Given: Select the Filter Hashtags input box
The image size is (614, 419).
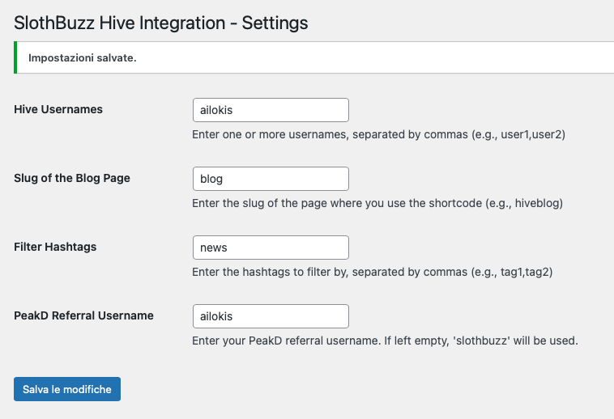Looking at the screenshot, I should (271, 248).
